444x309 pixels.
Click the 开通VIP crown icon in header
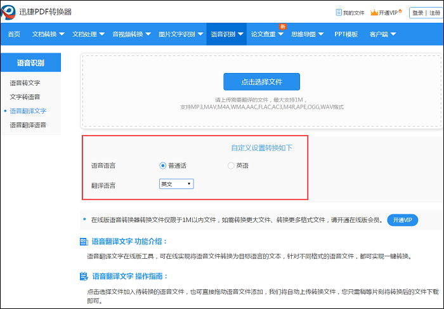pos(374,13)
